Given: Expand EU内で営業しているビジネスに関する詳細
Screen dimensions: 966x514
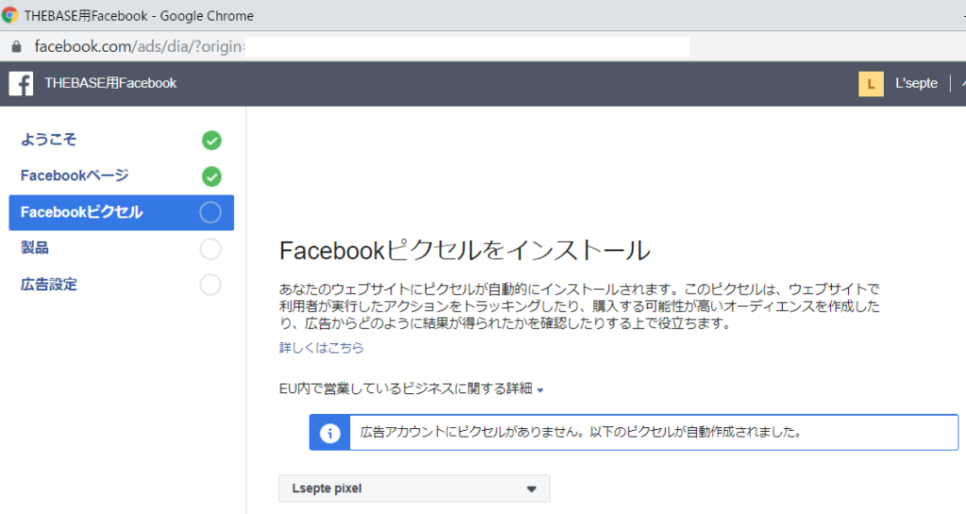Looking at the screenshot, I should click(411, 390).
